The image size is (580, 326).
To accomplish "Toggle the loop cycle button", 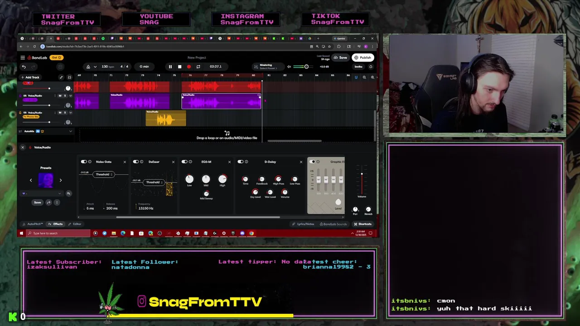I will pyautogui.click(x=198, y=67).
